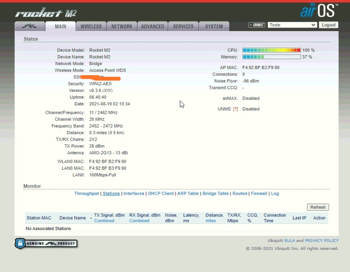Open the Bridge Table link

coord(216,194)
